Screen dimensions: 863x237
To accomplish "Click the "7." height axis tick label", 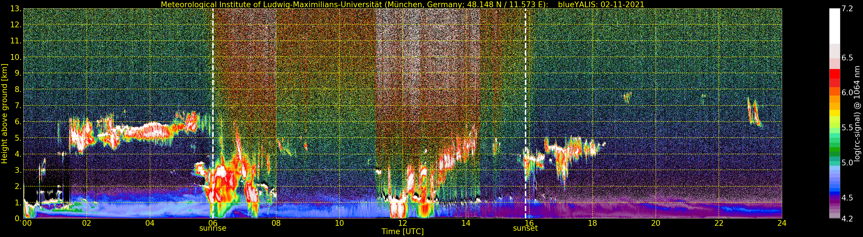I will (x=18, y=106).
